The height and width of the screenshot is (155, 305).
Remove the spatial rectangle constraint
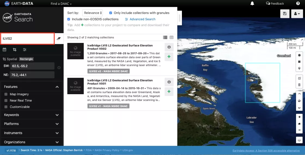(x=59, y=68)
